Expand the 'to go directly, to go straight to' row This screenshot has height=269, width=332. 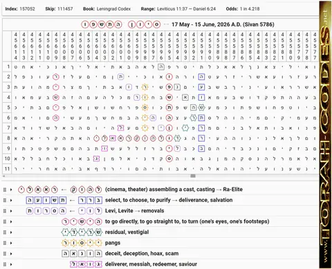11,221
